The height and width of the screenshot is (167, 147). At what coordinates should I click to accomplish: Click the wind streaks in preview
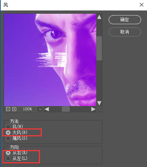(x=51, y=60)
